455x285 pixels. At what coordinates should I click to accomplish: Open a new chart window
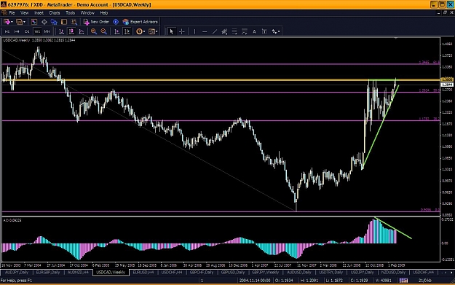pyautogui.click(x=7, y=22)
